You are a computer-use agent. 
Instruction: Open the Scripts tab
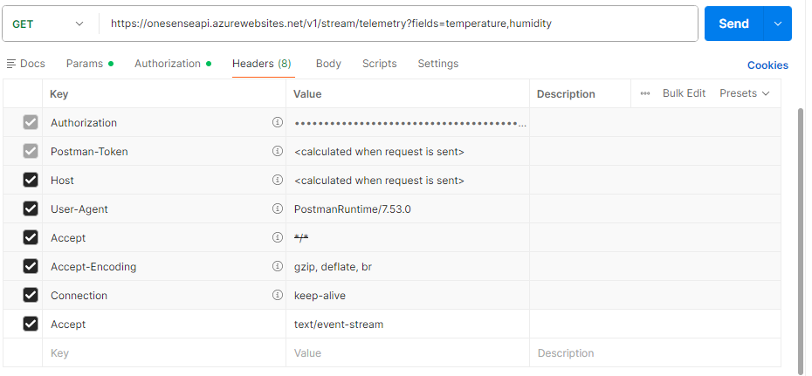click(x=380, y=64)
